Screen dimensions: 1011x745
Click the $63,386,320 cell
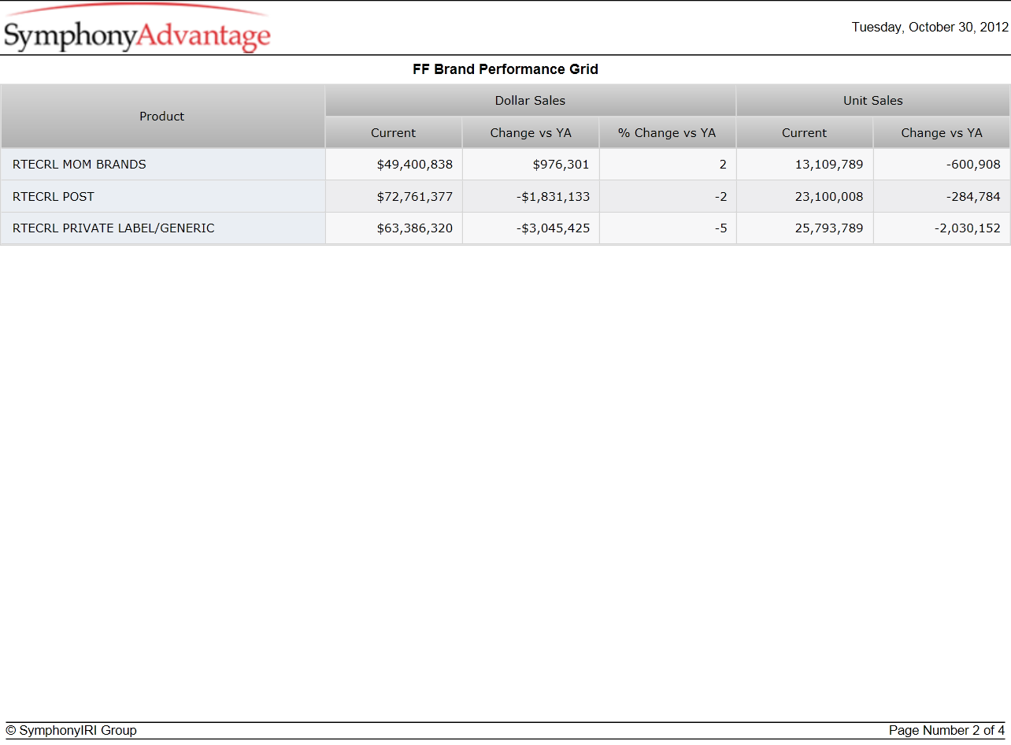click(394, 228)
